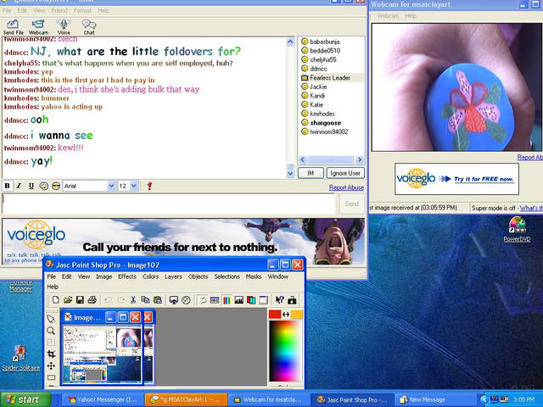543x407 pixels.
Task: Click the Ignore User button
Action: click(345, 173)
